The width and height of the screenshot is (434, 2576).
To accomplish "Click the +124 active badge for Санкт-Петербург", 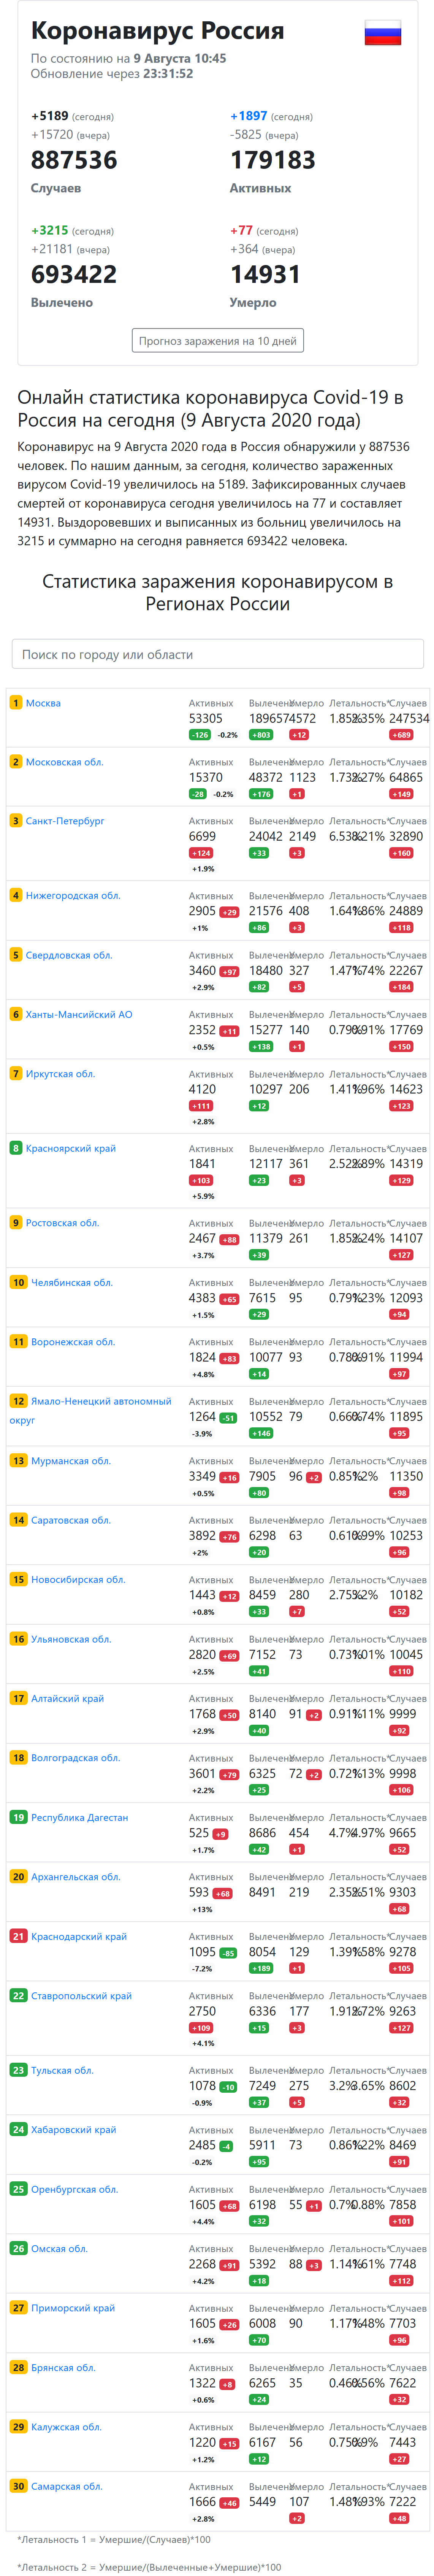I will pyautogui.click(x=201, y=853).
